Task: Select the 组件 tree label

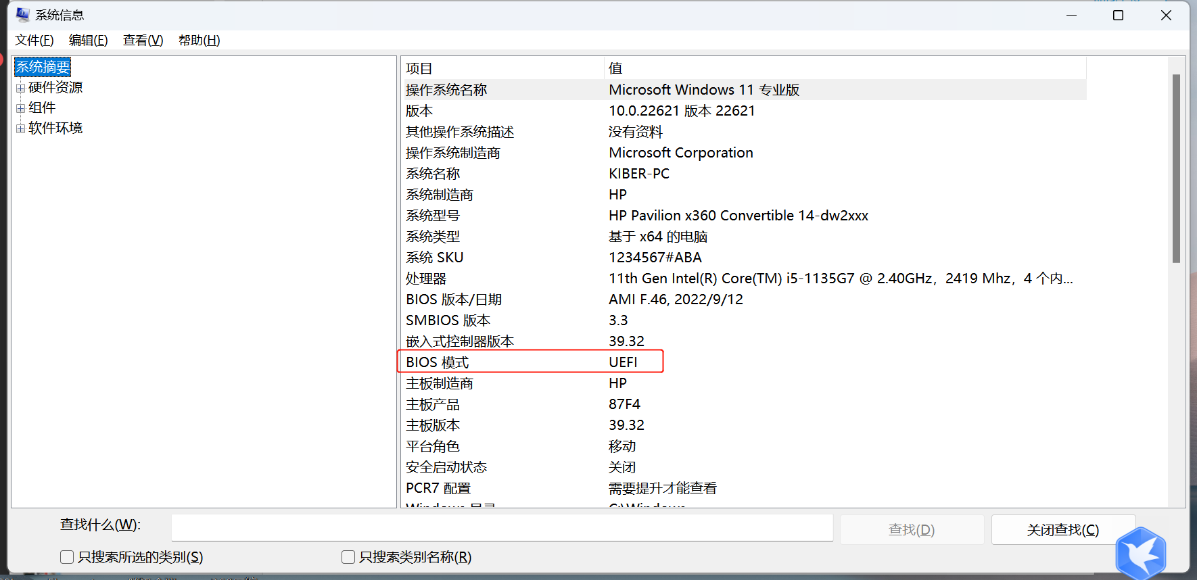Action: [x=42, y=107]
